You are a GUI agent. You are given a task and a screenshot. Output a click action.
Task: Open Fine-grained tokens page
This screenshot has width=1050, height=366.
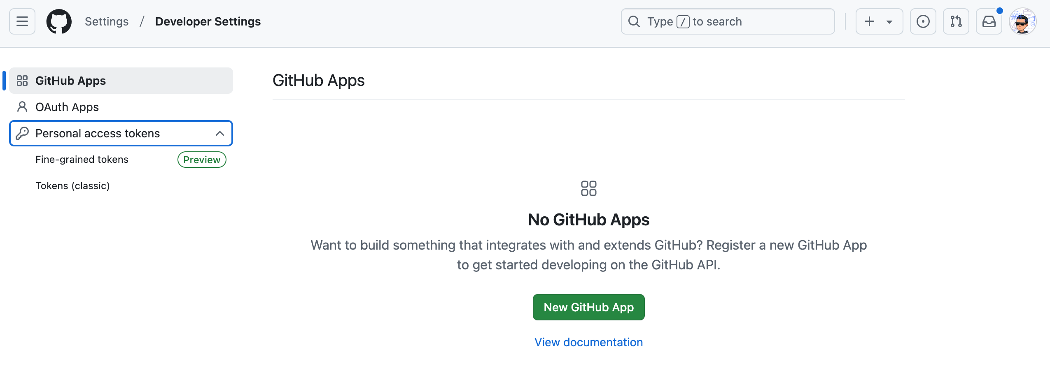82,160
